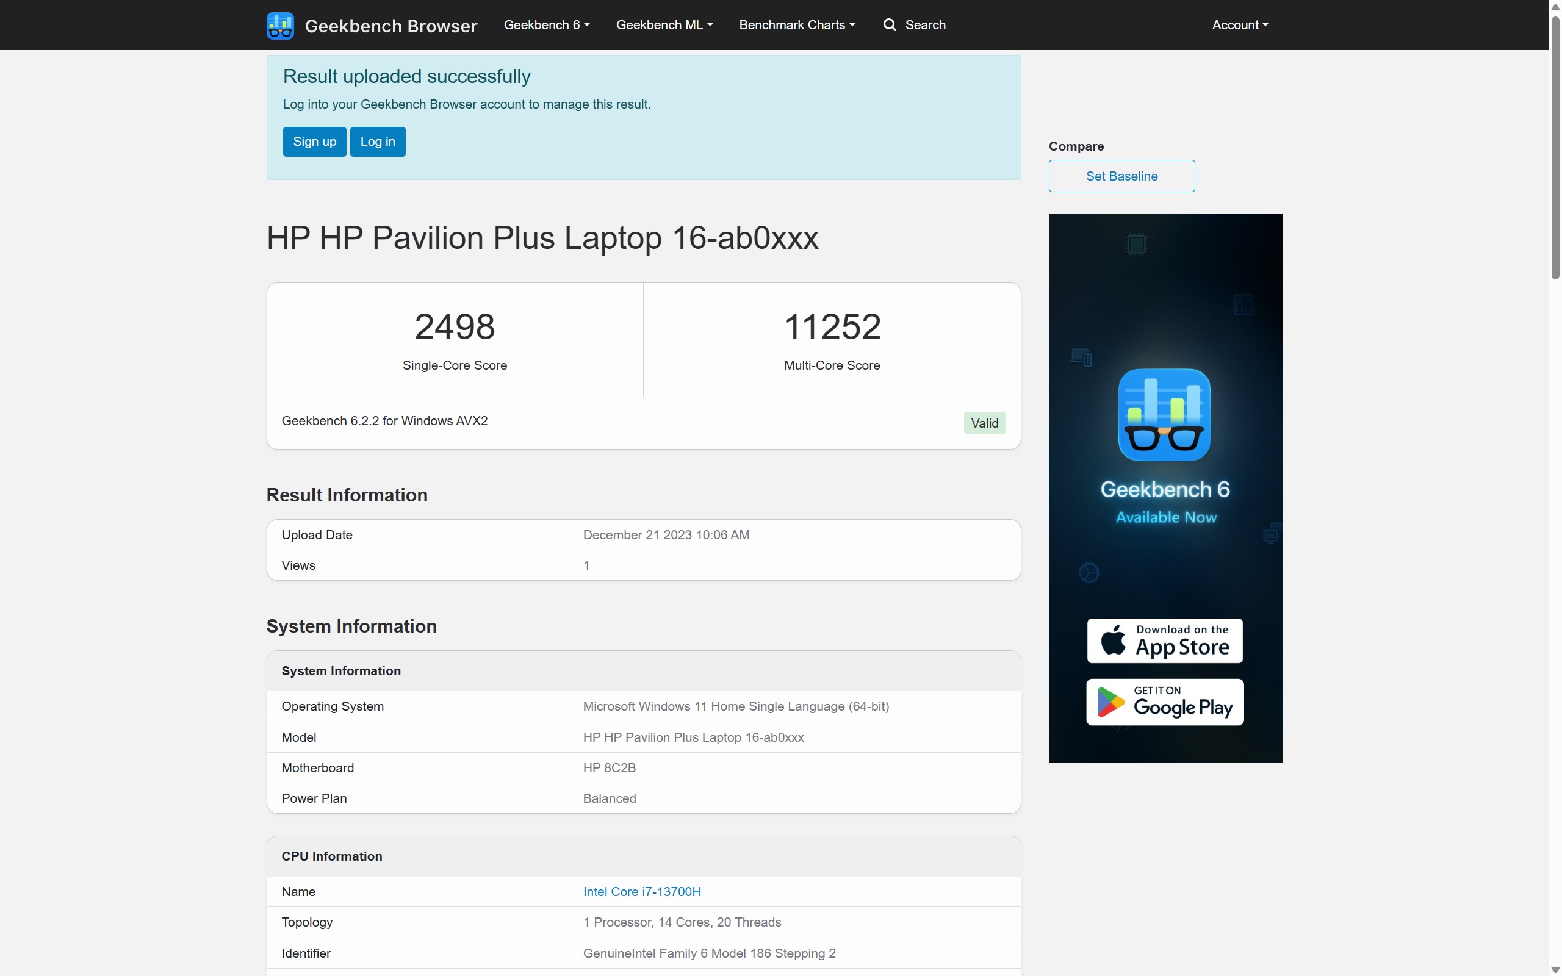Click the single-core score 2498
Viewport: 1562px width, 976px height.
point(455,326)
